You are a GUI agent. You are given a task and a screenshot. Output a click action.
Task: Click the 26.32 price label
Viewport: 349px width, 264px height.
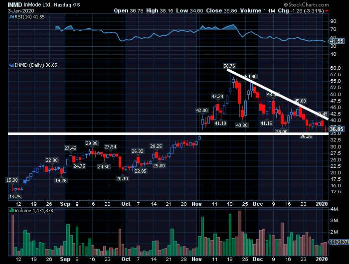click(x=138, y=151)
